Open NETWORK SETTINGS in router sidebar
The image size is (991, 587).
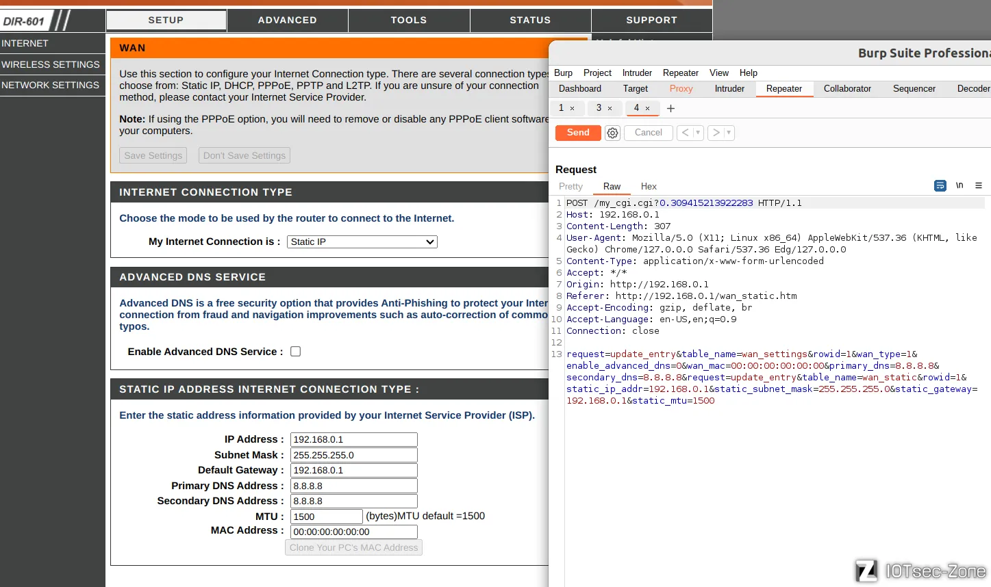click(52, 85)
